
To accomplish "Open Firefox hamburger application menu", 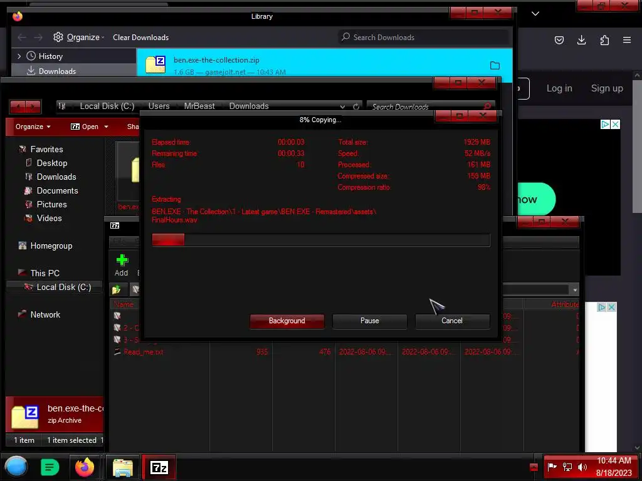I will [627, 40].
